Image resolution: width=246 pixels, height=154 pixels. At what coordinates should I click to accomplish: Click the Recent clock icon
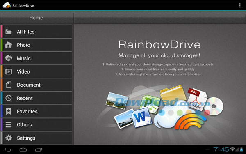tap(9, 98)
